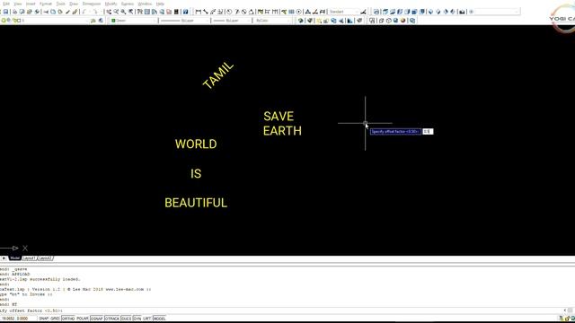575x323 pixels.
Task: Click the Center Mark circle icon
Action: 299,12
